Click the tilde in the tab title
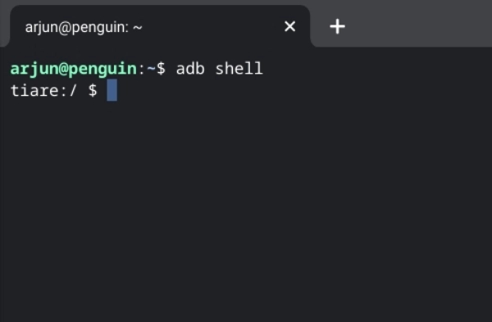The width and height of the screenshot is (492, 322). pyautogui.click(x=138, y=28)
